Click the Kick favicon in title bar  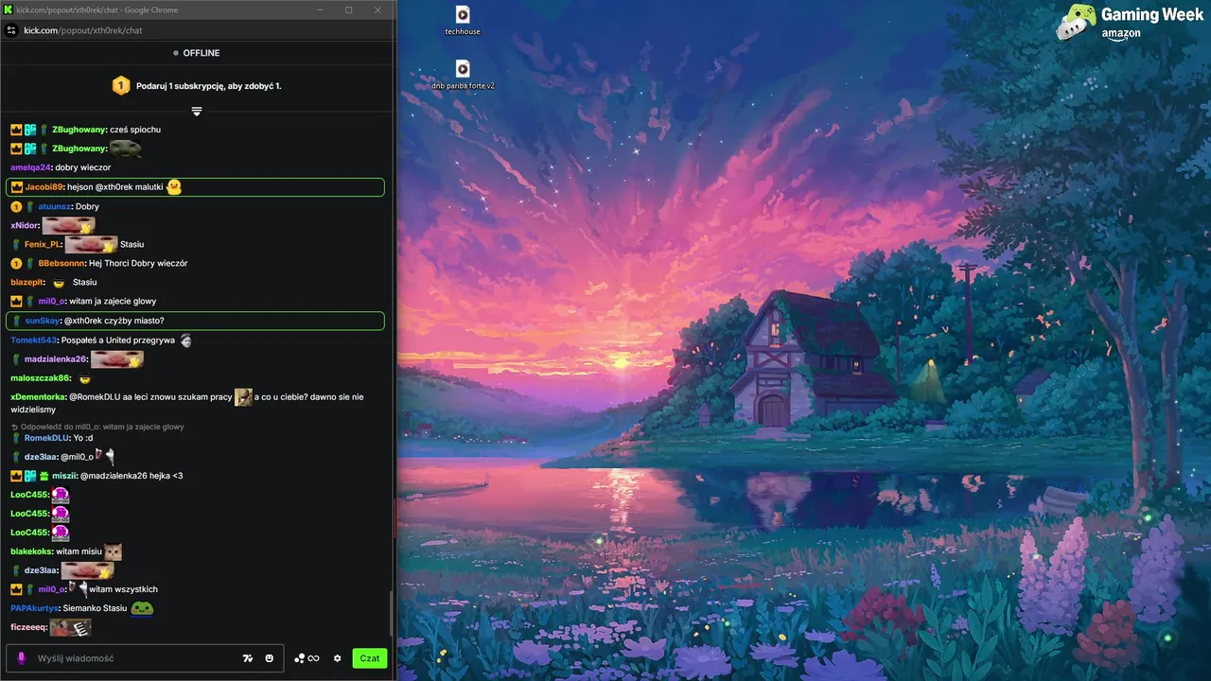click(9, 9)
